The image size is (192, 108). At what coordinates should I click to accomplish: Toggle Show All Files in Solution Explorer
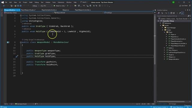[x=174, y=13]
